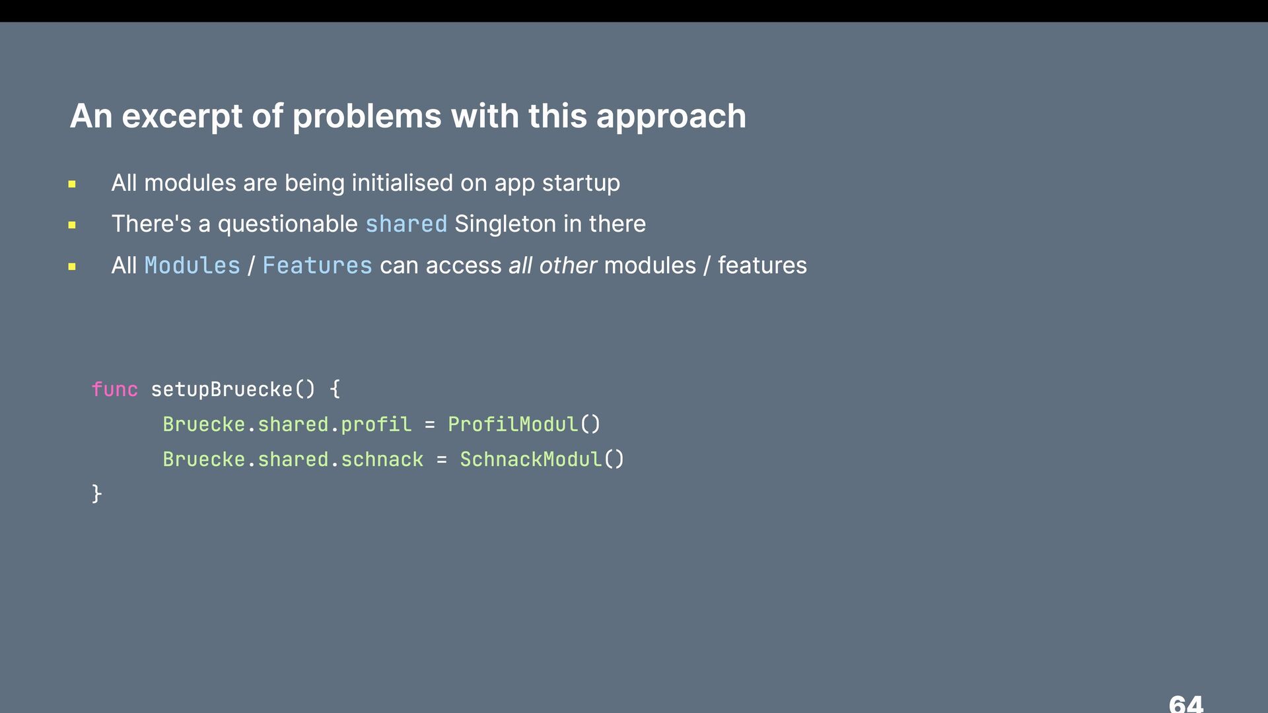Click the italic text all other
The image size is (1268, 713).
tap(553, 265)
